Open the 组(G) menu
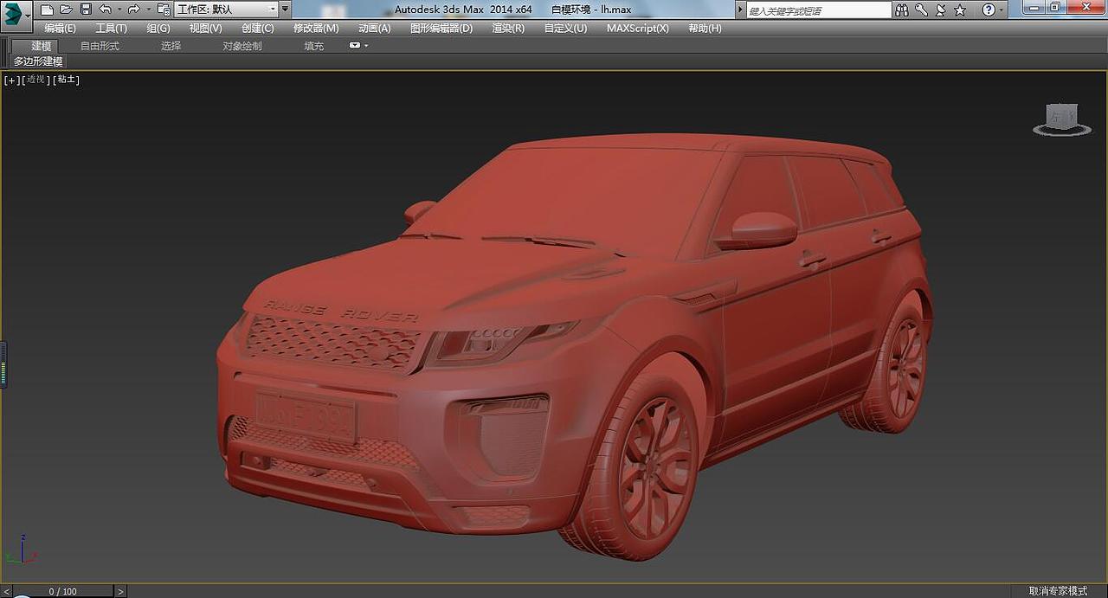Image resolution: width=1108 pixels, height=598 pixels. (x=158, y=28)
